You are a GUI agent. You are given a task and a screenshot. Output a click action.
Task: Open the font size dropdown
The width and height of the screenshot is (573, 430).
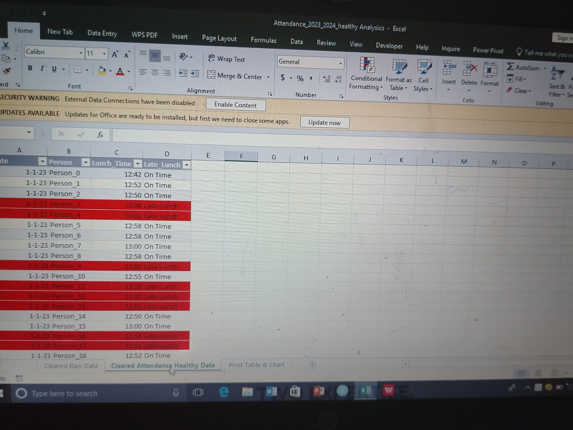pyautogui.click(x=104, y=54)
